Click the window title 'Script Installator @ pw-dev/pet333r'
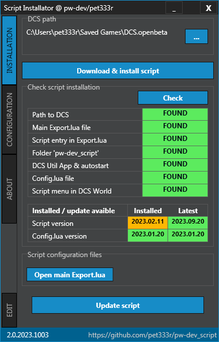 [59, 8]
